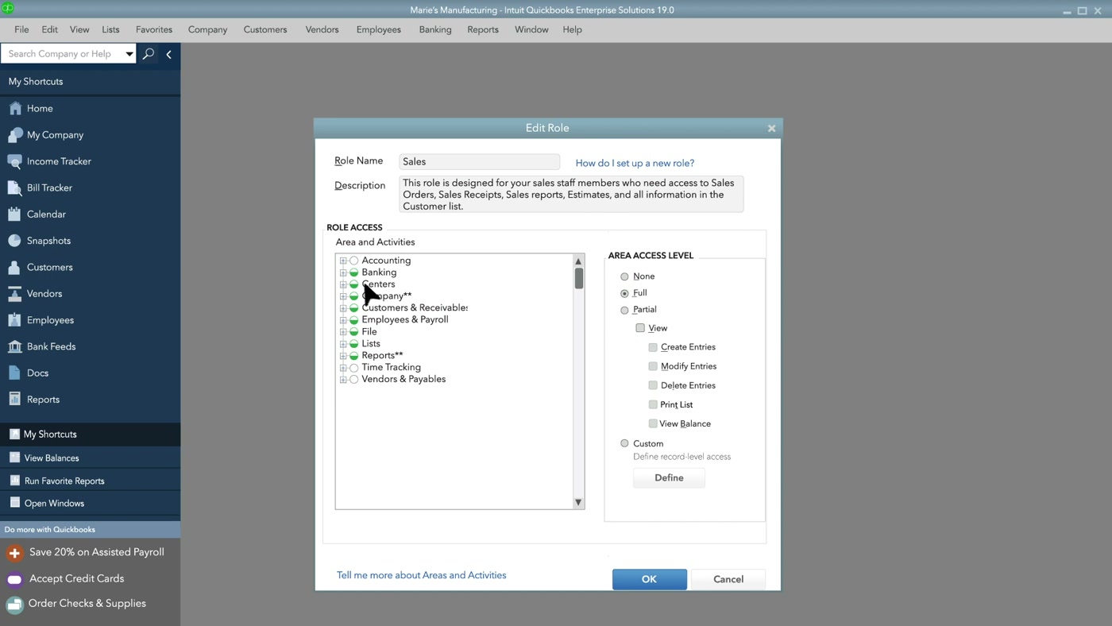Check the Create Entries checkbox
The image size is (1112, 626).
click(x=653, y=347)
